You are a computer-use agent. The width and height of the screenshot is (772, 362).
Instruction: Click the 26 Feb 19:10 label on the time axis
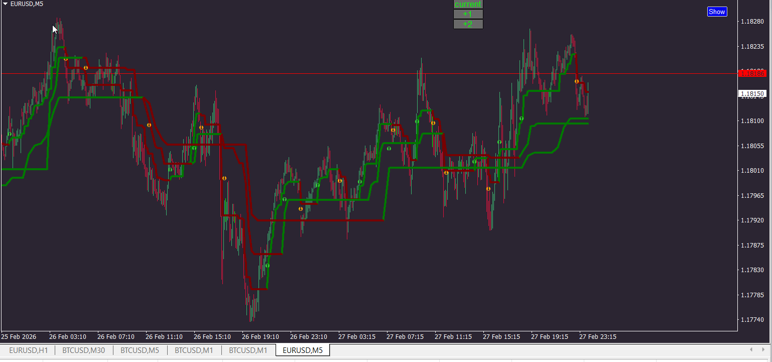(260, 337)
